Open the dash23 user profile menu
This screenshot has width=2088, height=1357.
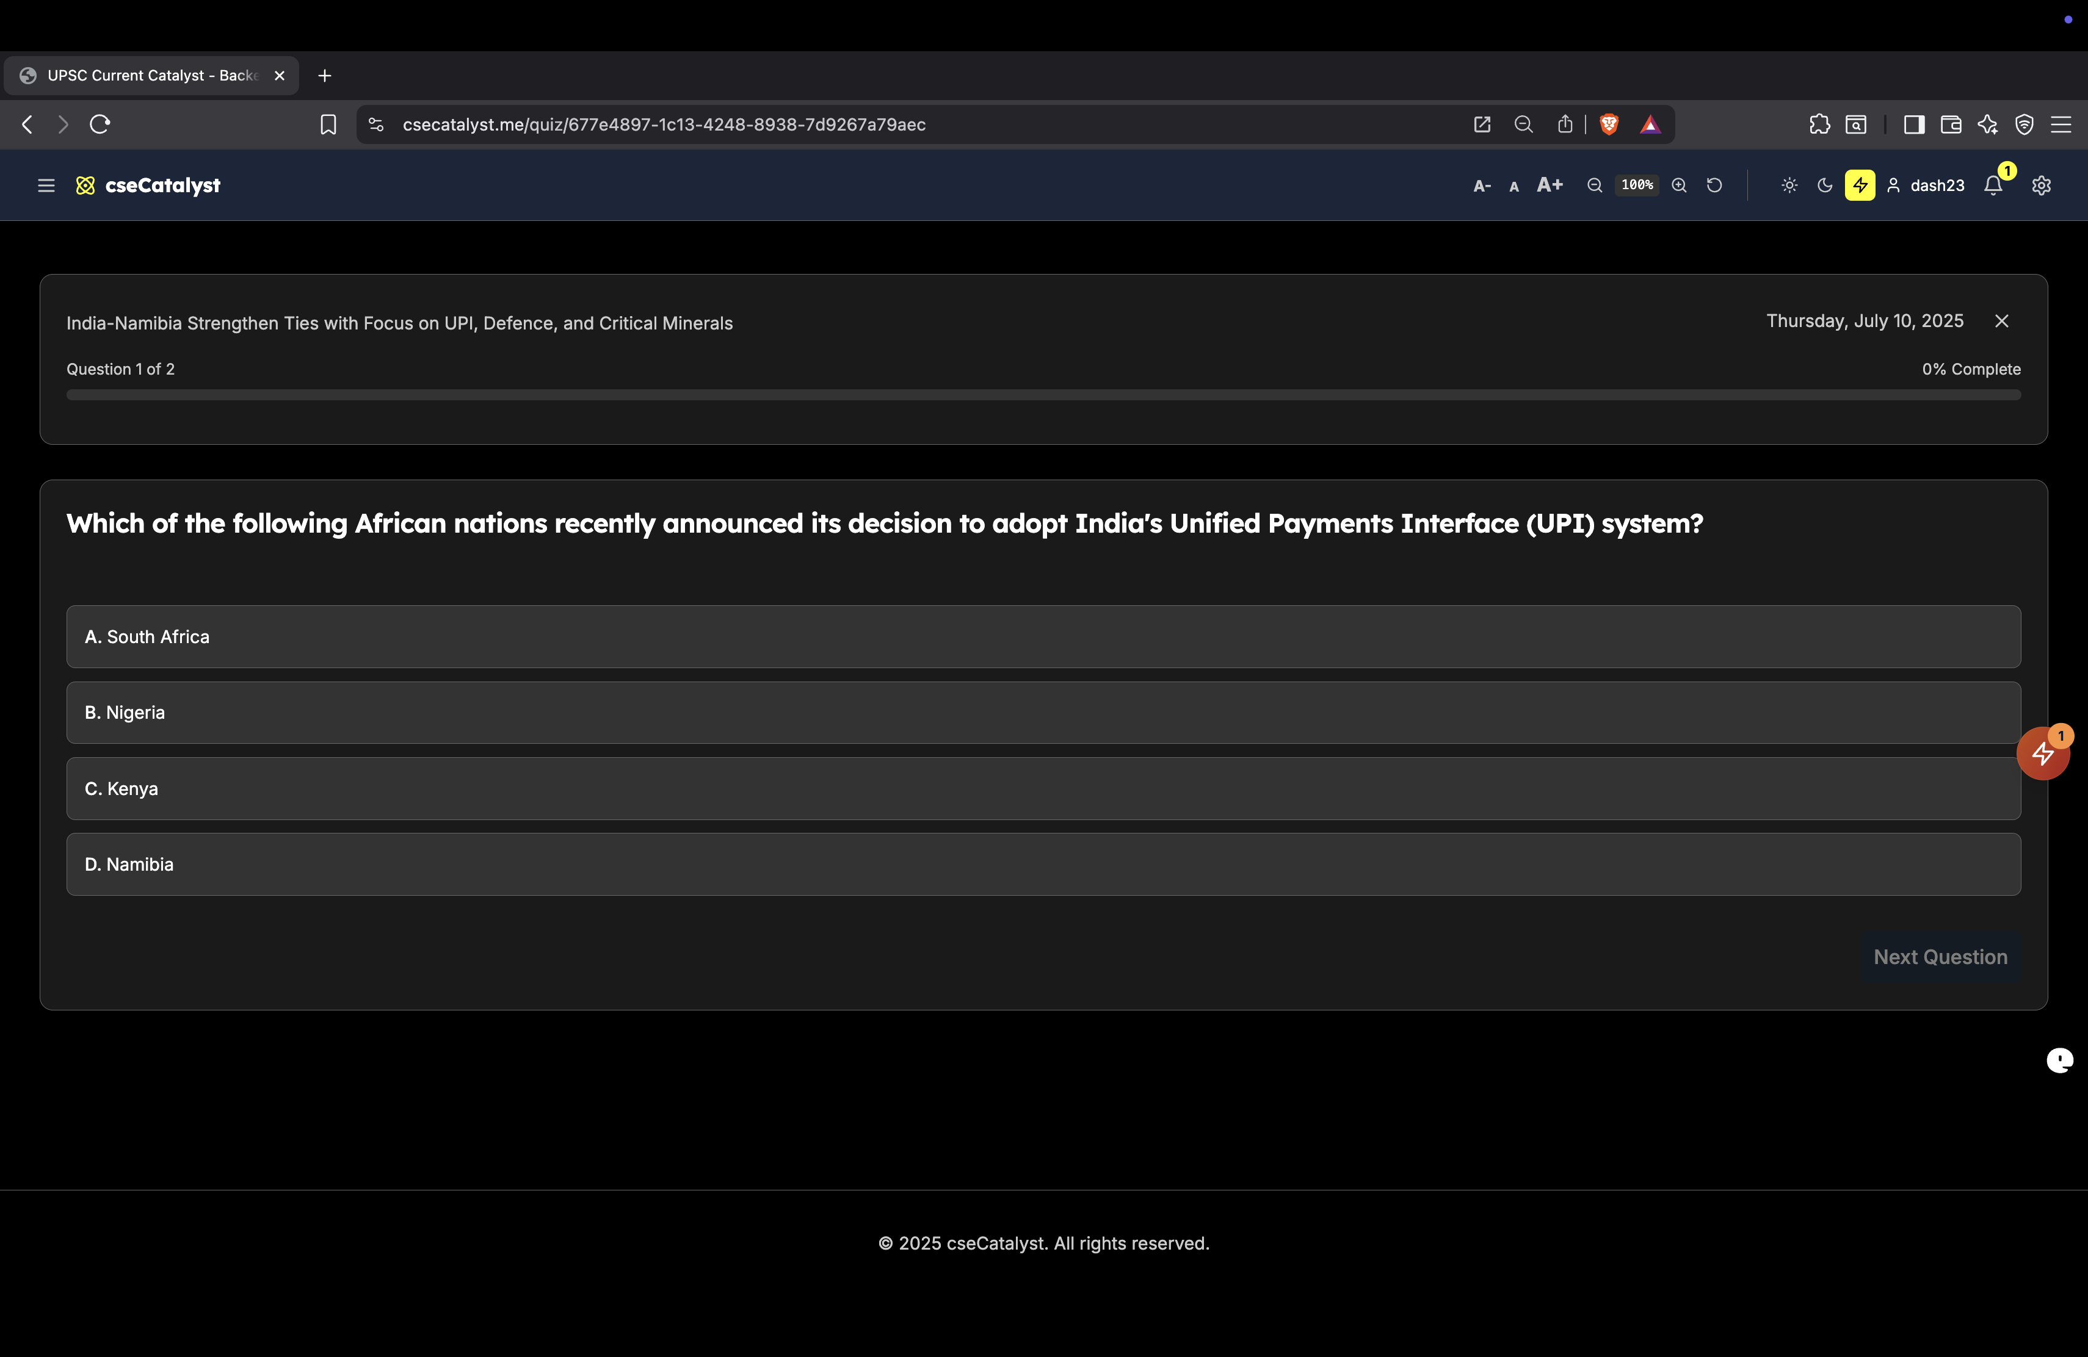pos(1926,185)
